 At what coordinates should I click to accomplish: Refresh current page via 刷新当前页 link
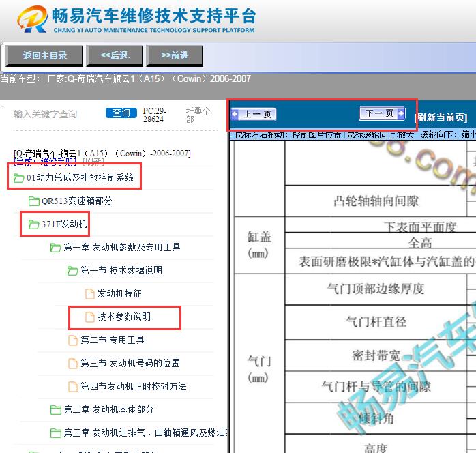tap(441, 117)
